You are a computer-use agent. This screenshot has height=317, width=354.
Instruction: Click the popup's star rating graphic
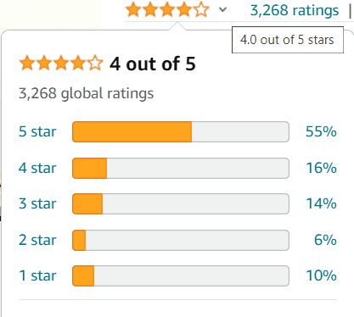[x=61, y=63]
